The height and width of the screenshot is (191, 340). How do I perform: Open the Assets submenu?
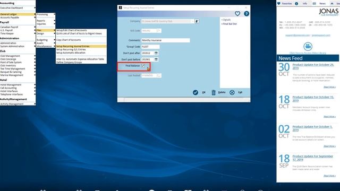pos(46,43)
